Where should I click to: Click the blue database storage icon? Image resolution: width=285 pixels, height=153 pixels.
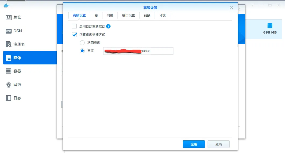pyautogui.click(x=270, y=25)
